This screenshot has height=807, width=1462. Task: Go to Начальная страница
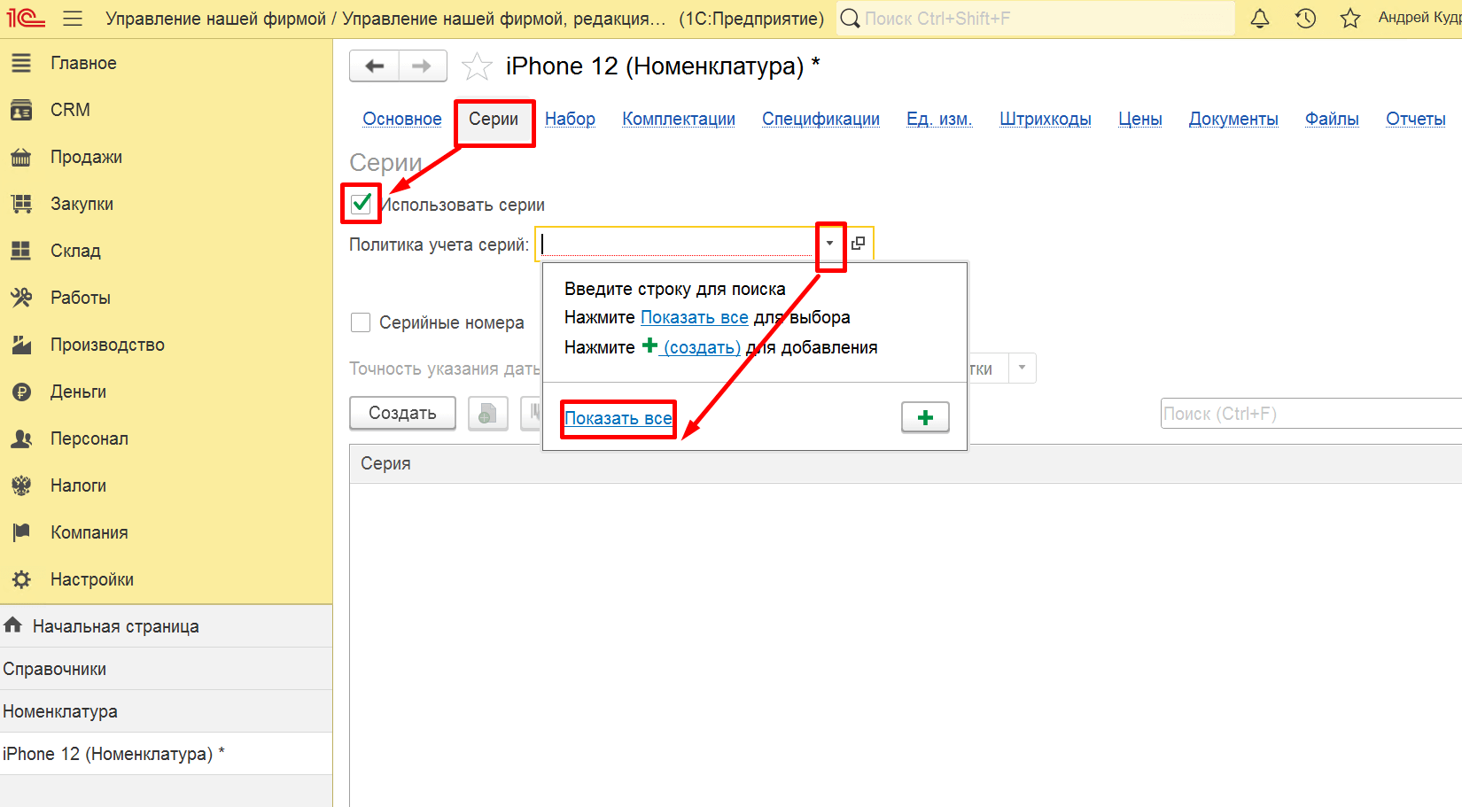[166, 626]
